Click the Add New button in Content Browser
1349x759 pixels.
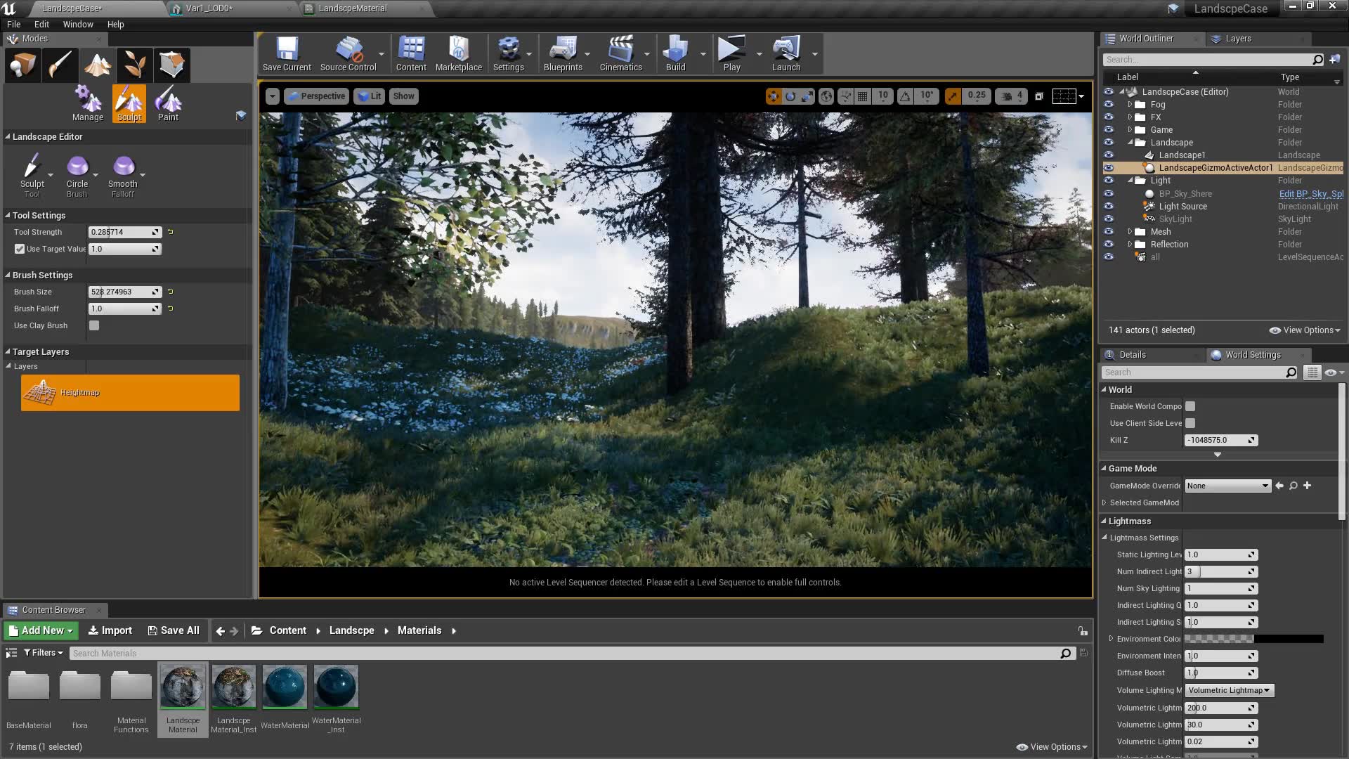point(39,630)
